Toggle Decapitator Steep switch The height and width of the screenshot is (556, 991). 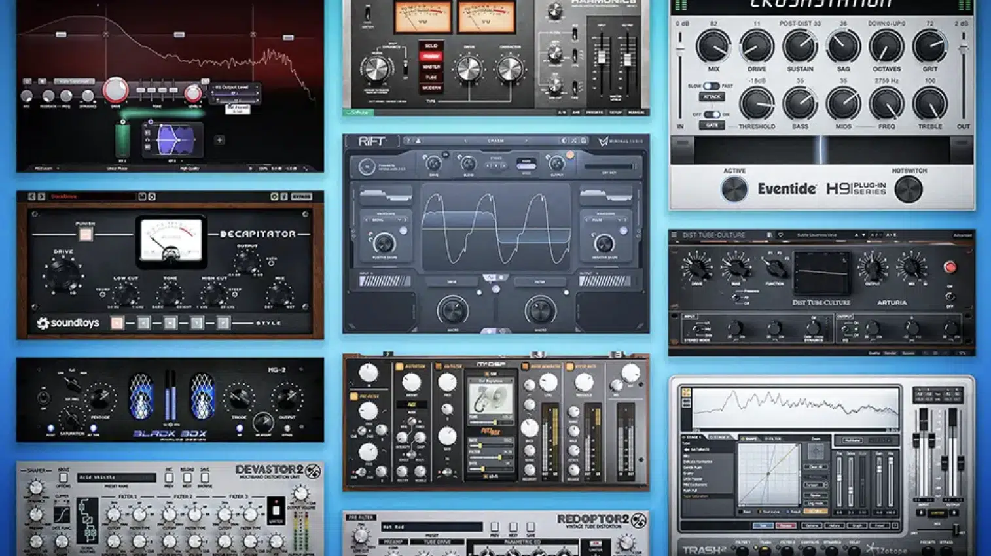pyautogui.click(x=234, y=294)
